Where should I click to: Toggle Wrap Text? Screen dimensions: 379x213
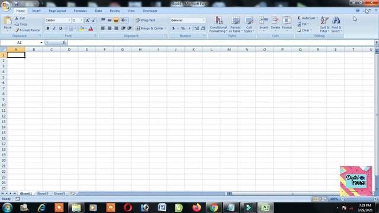(145, 20)
